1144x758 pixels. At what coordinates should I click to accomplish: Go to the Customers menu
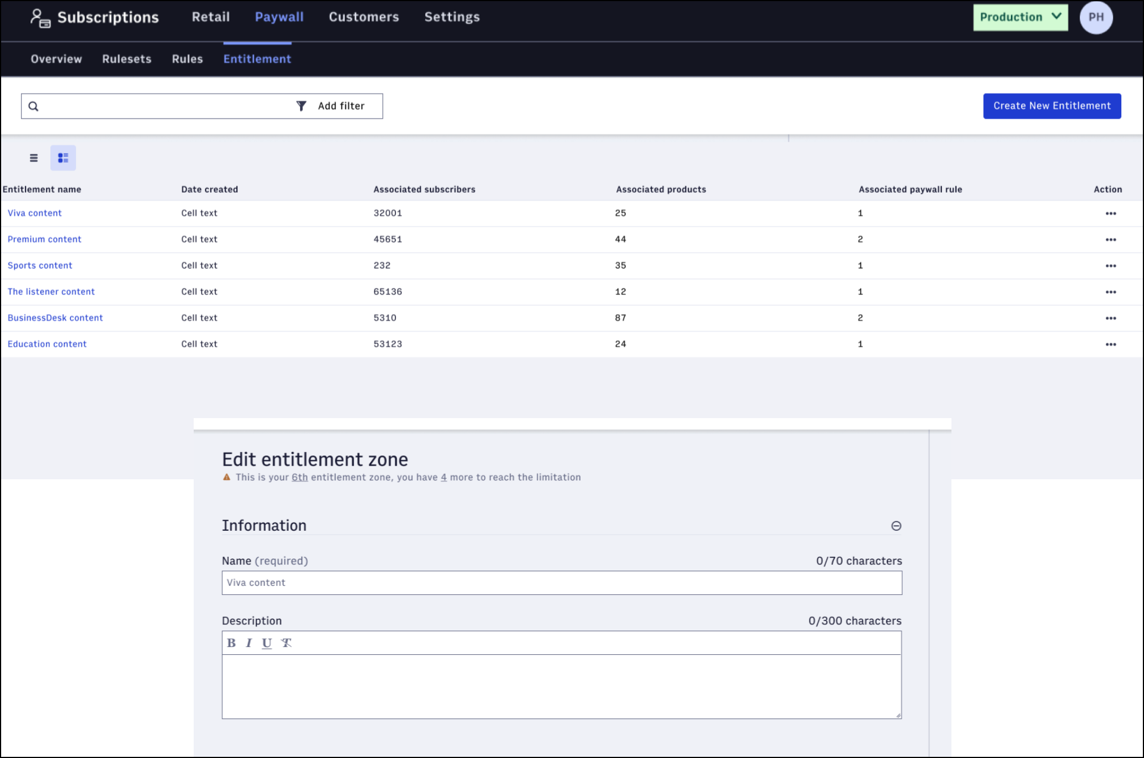pyautogui.click(x=364, y=17)
